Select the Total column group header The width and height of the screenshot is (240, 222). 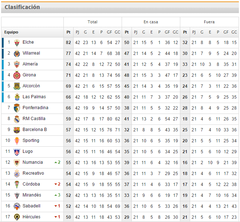pyautogui.click(x=93, y=22)
